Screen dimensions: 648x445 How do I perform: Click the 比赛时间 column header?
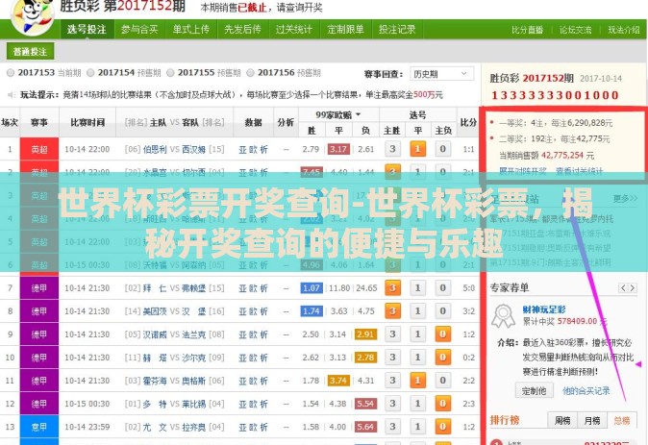(87, 122)
